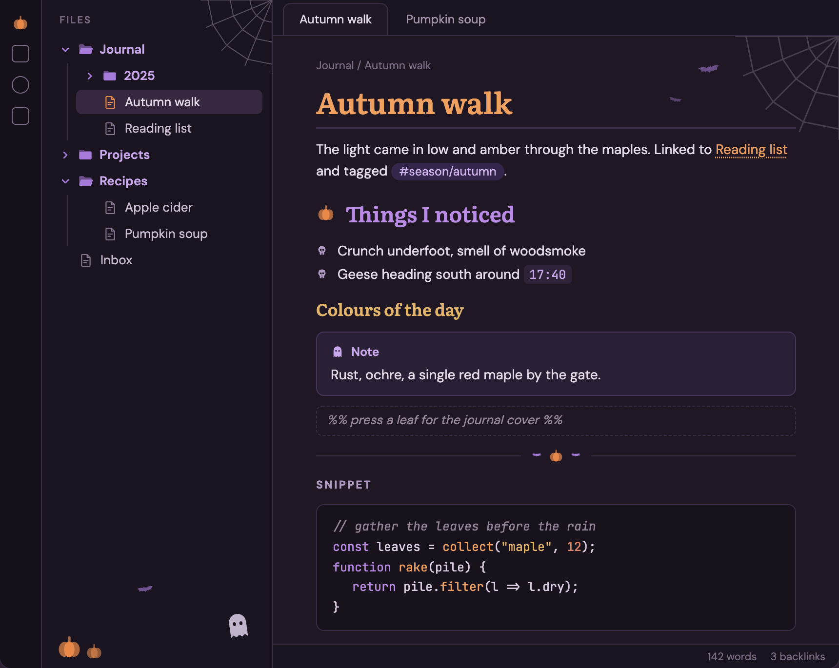Viewport: 839px width, 668px height.
Task: Click the pumpkin icon beside Things I noticed
Action: 326,214
